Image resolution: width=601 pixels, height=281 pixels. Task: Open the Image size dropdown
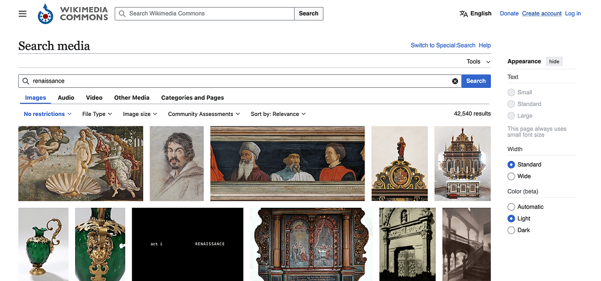140,114
